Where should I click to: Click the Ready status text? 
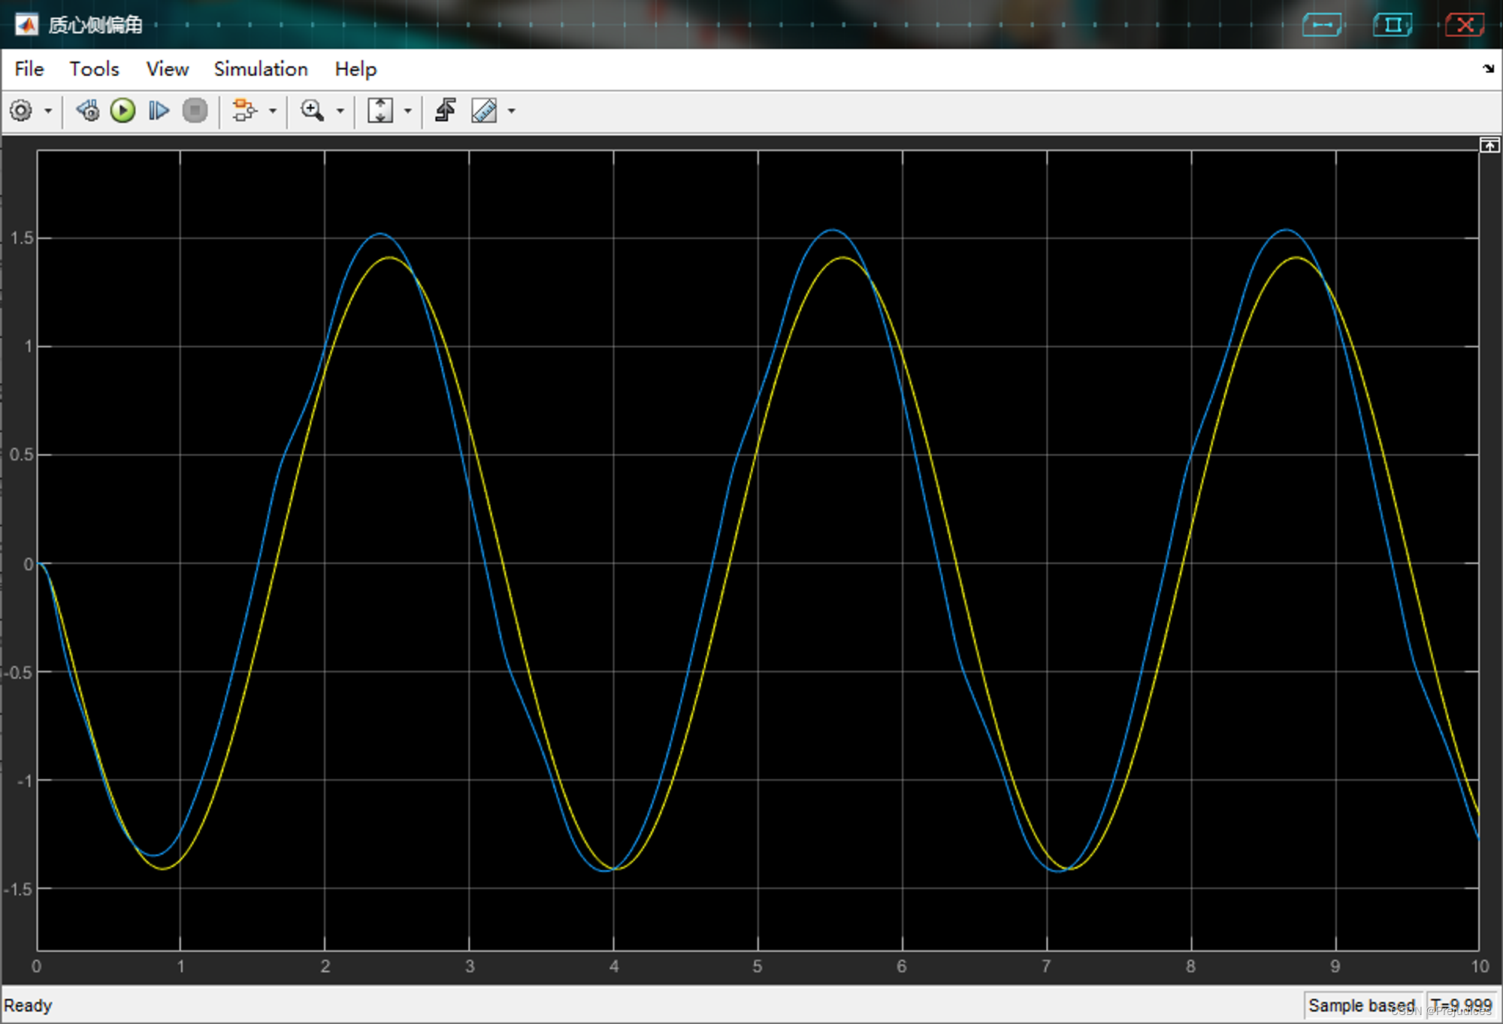click(28, 1005)
